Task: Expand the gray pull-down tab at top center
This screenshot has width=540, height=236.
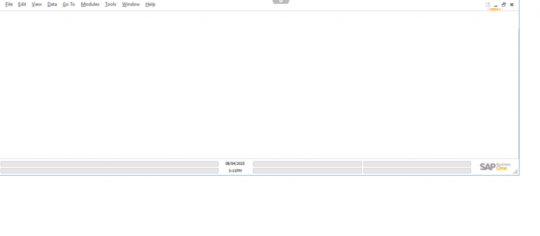Action: click(281, 2)
